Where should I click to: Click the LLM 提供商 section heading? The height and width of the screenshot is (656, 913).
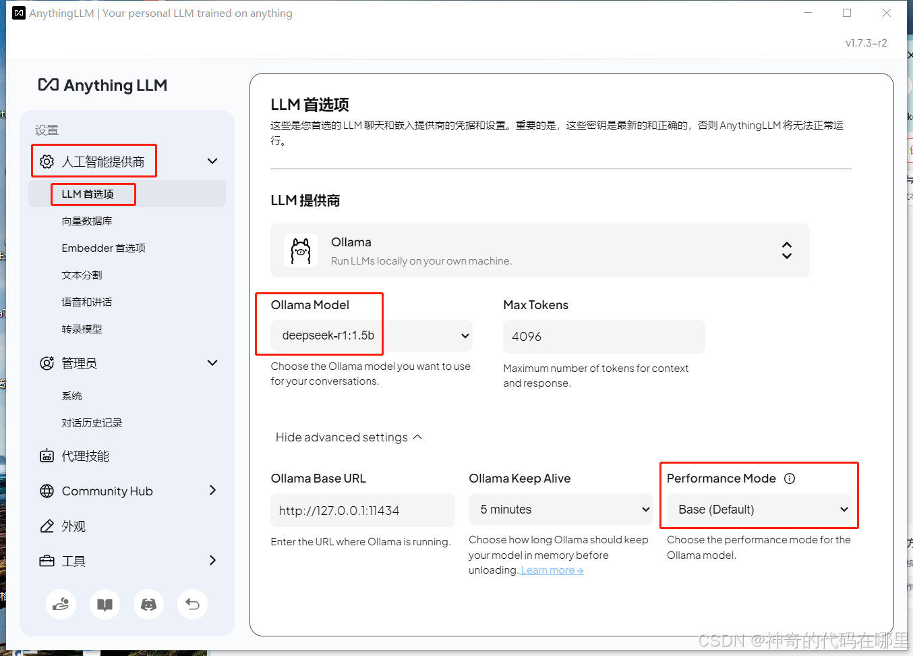(305, 200)
